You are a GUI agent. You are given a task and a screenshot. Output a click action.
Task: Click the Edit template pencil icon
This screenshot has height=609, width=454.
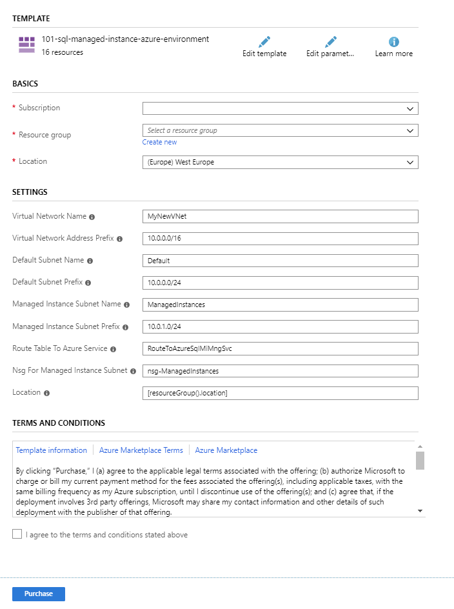264,41
